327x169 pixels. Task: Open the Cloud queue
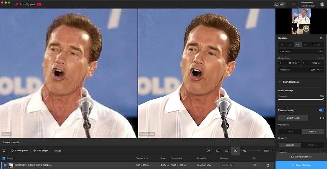click(x=19, y=151)
